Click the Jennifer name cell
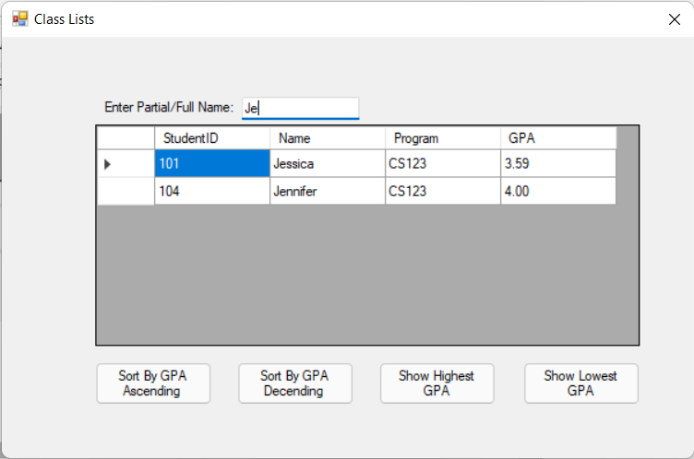This screenshot has height=459, width=694. click(328, 192)
